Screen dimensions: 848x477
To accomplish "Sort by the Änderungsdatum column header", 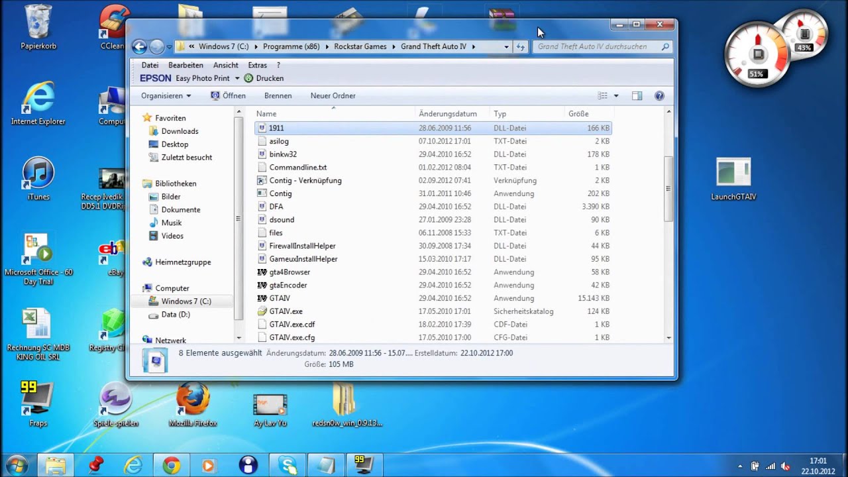I will click(x=452, y=114).
